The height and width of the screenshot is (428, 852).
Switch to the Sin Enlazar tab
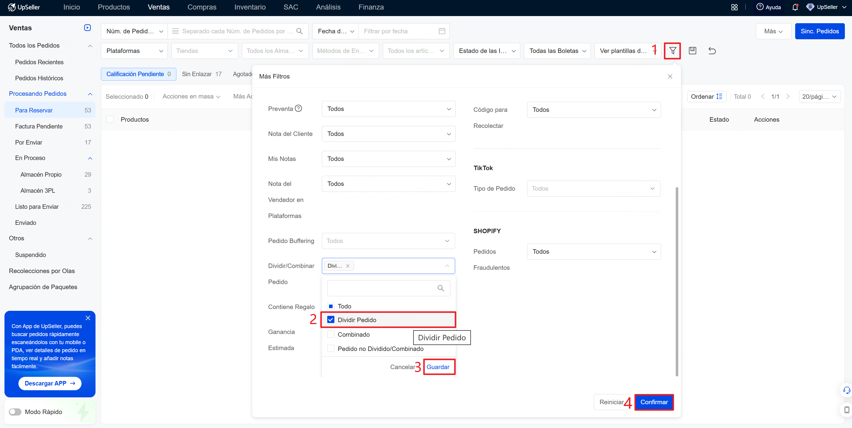coord(201,74)
